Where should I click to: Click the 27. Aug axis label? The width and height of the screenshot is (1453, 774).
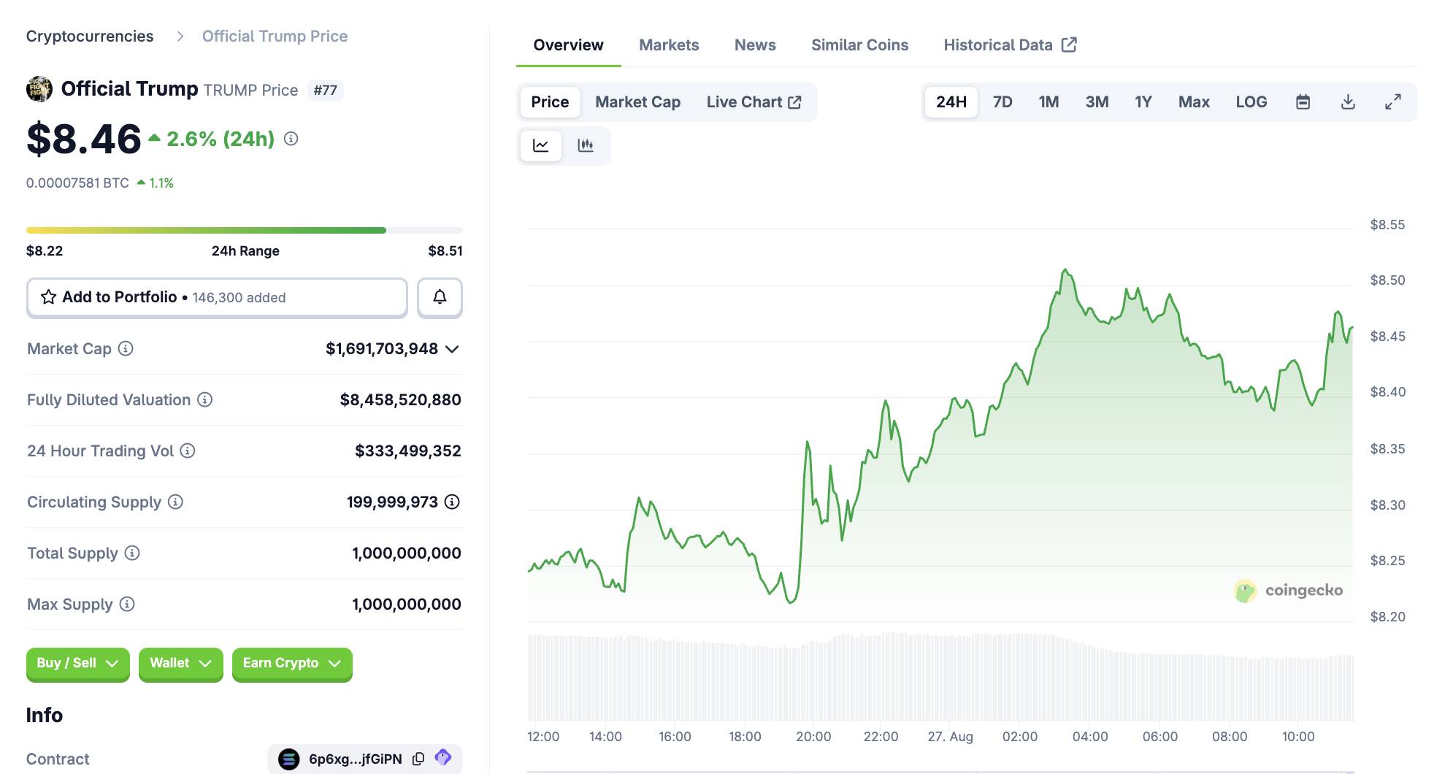(x=950, y=737)
